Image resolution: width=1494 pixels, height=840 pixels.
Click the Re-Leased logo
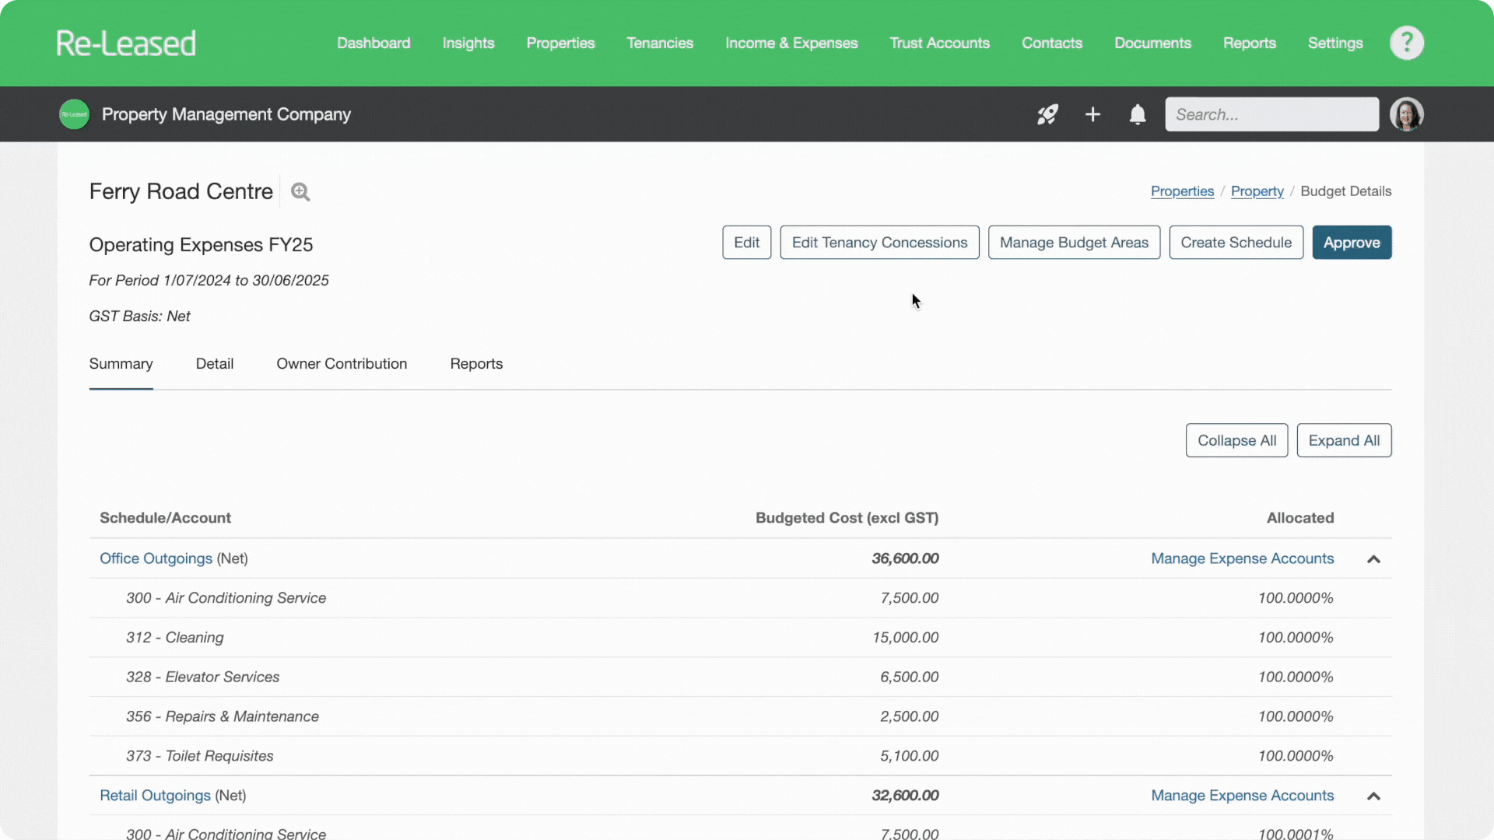click(x=125, y=44)
